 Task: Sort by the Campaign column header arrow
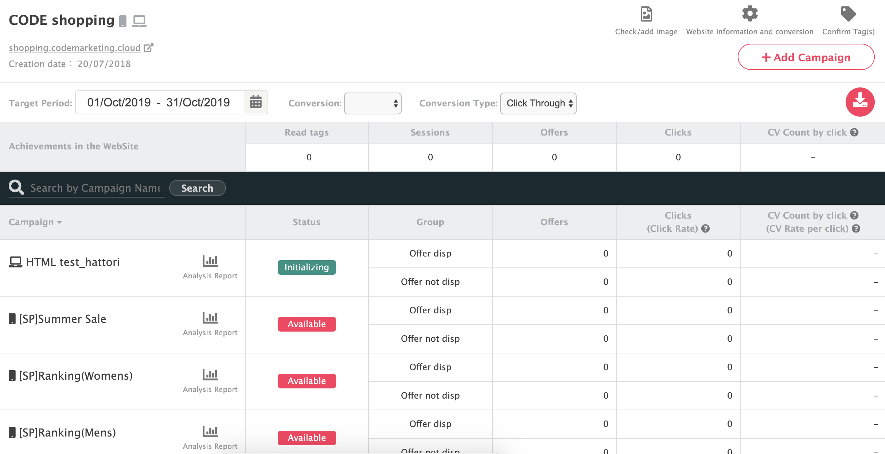tap(60, 222)
